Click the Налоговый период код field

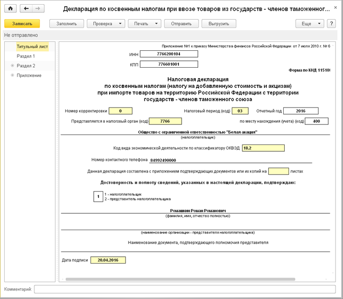click(x=240, y=111)
